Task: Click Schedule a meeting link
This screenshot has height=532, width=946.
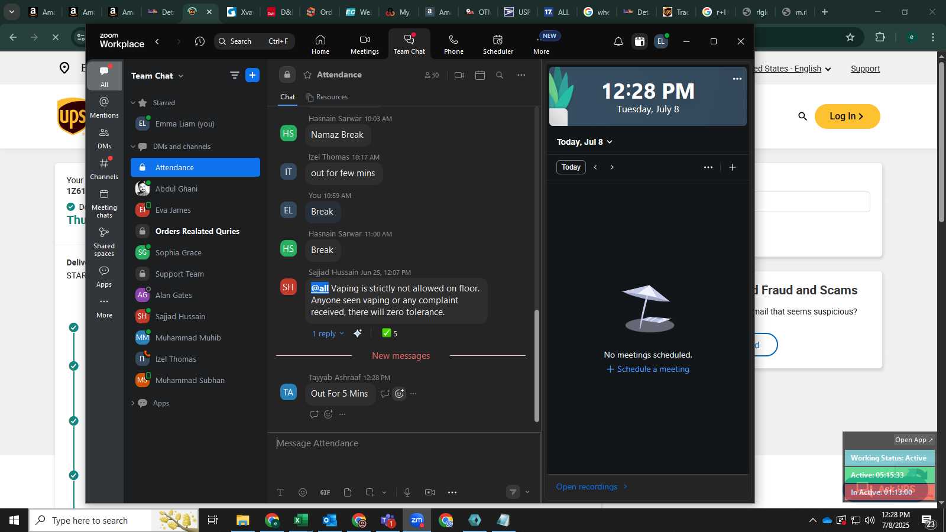Action: tap(648, 369)
